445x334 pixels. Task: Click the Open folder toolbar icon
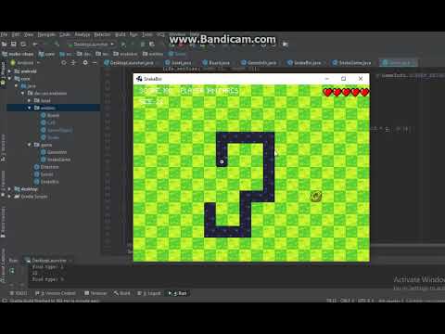4,45
